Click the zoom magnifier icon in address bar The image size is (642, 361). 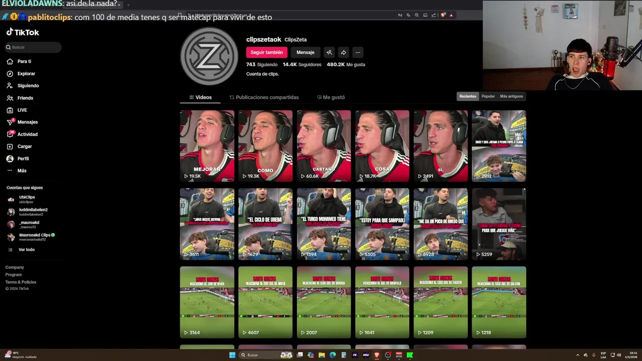coord(417,15)
